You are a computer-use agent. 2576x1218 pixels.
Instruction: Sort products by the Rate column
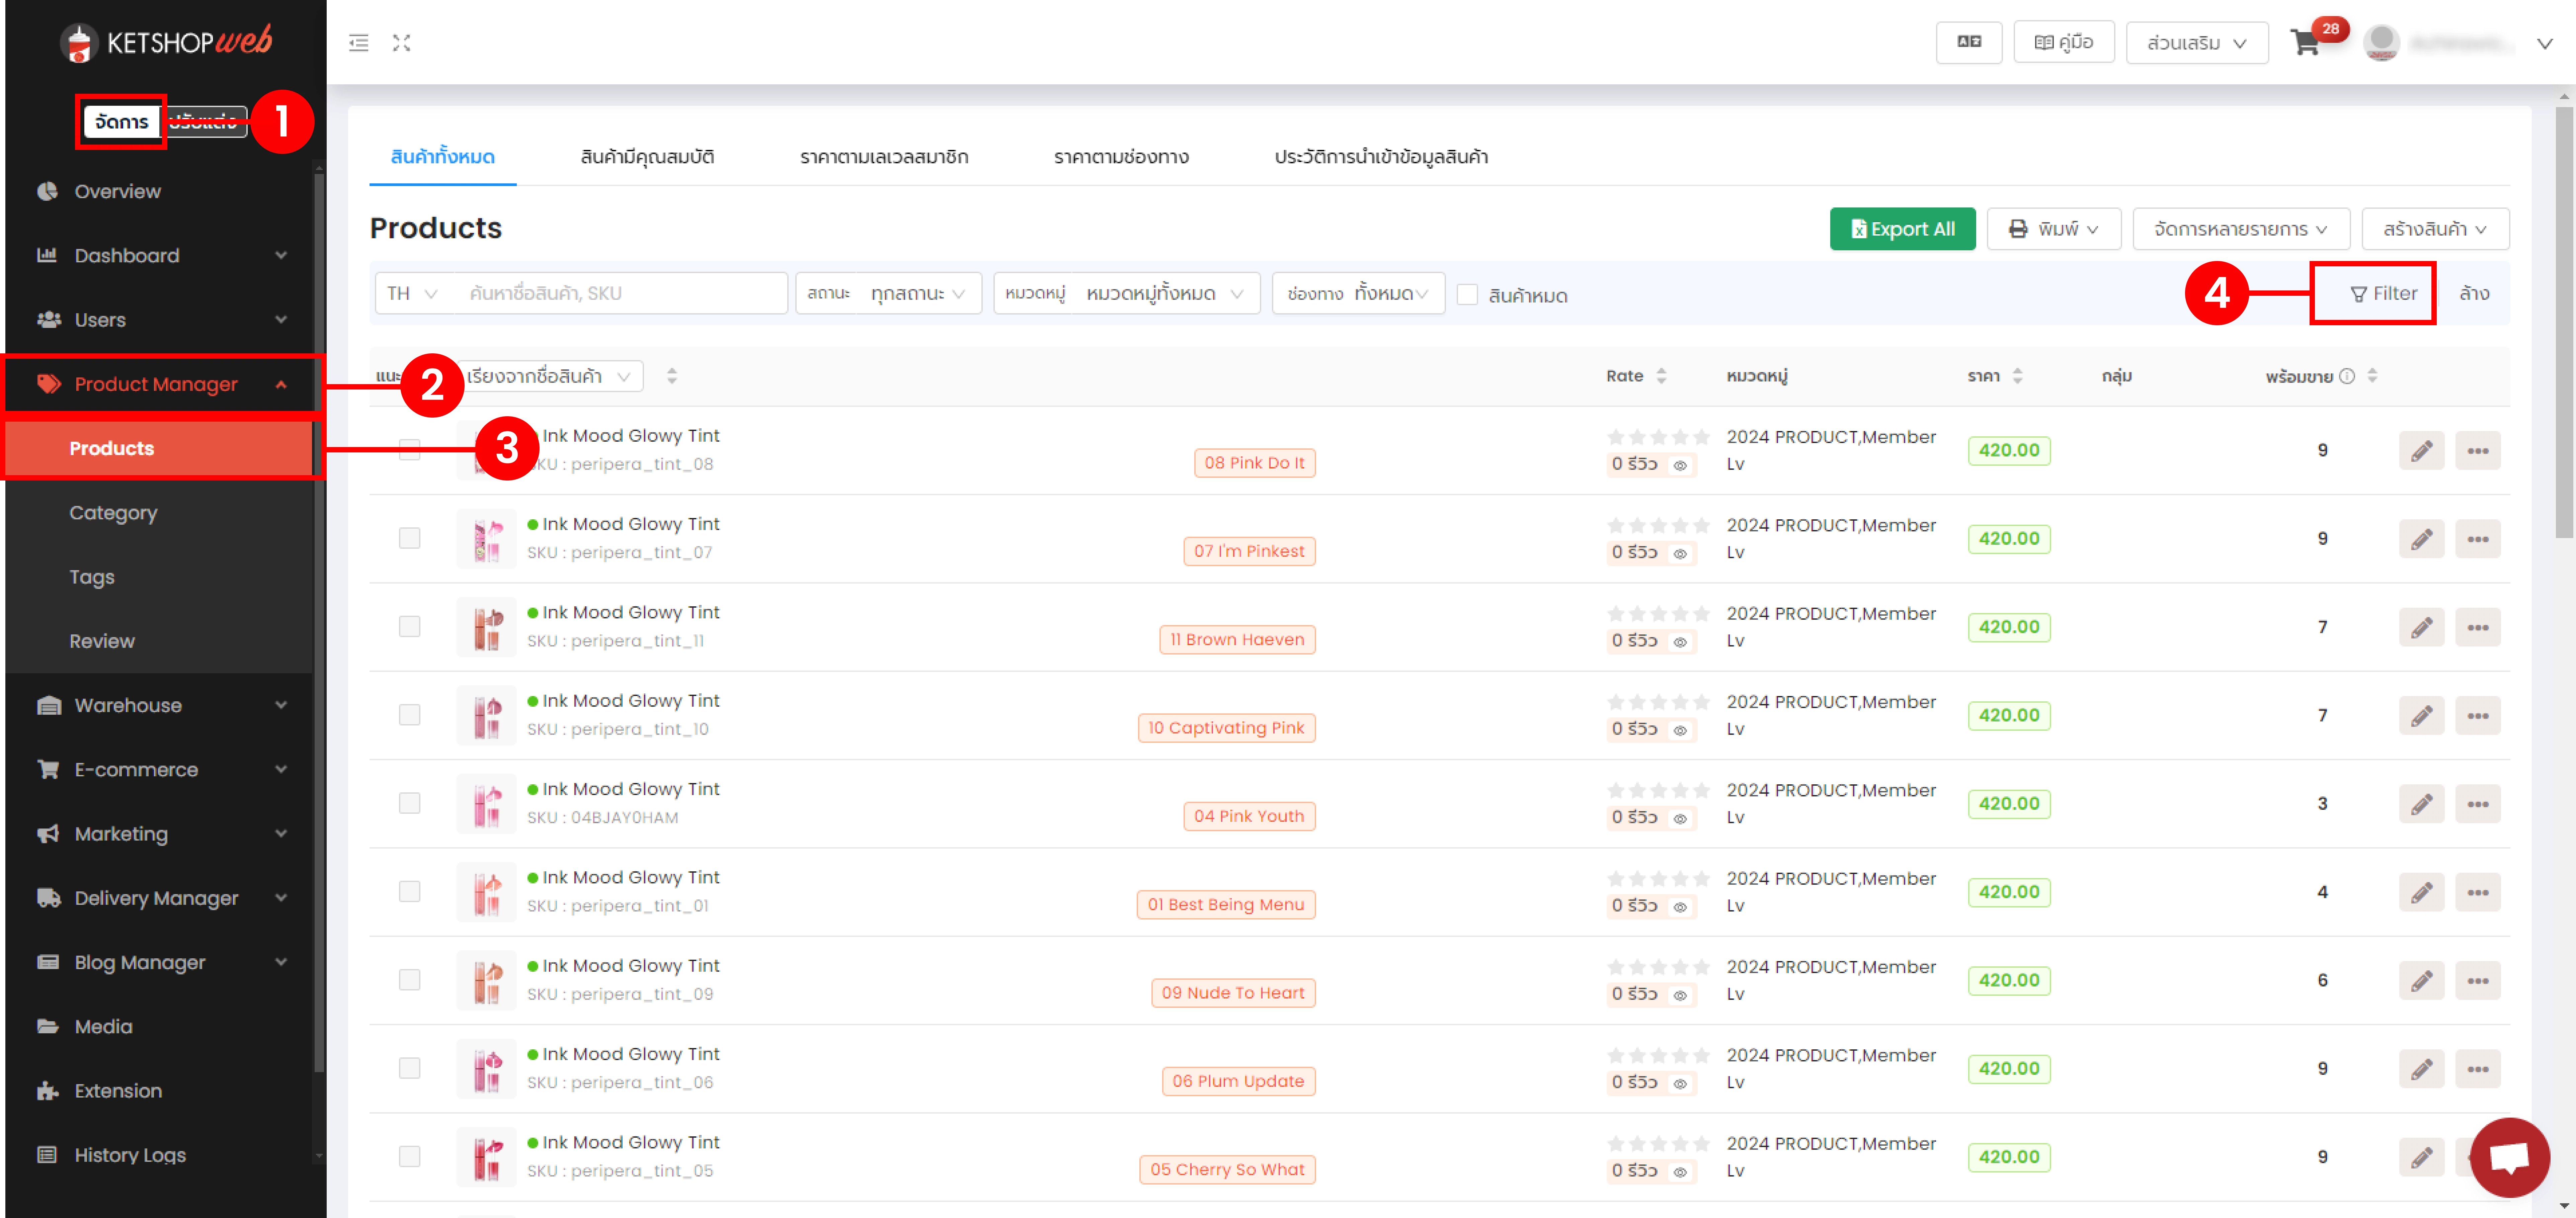1661,376
